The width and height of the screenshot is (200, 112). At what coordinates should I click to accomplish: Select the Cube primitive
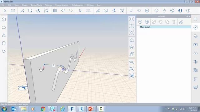(4, 19)
